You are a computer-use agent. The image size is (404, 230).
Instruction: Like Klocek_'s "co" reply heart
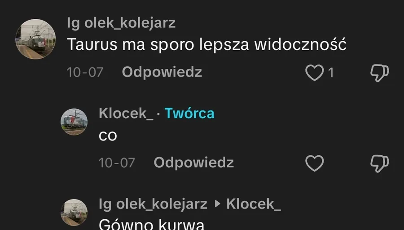[314, 163]
